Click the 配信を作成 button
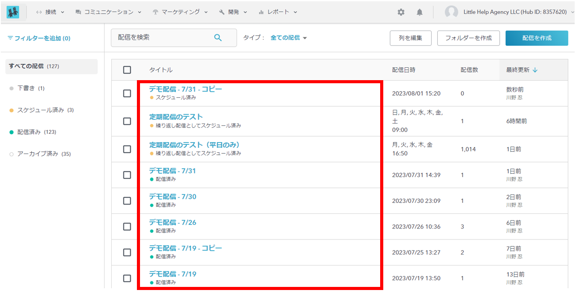The width and height of the screenshot is (576, 294). pyautogui.click(x=537, y=38)
